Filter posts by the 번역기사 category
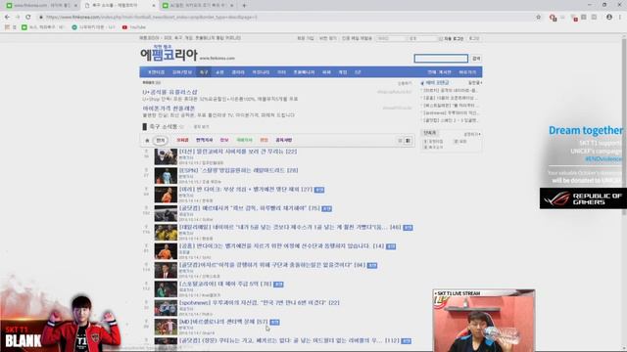Viewport: 627px width, 352px height. [205, 141]
